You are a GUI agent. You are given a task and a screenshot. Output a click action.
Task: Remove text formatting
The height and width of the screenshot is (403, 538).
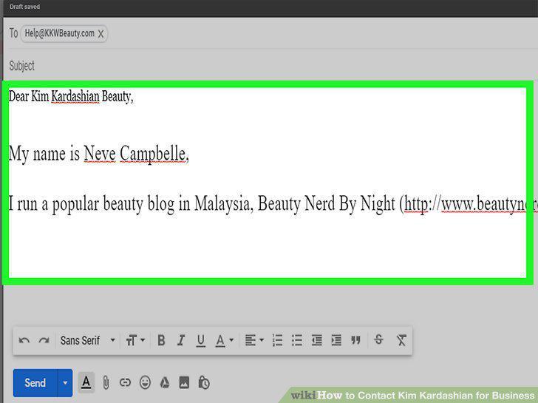(x=401, y=340)
